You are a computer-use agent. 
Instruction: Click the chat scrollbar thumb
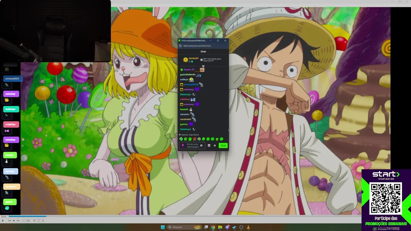coord(228,130)
